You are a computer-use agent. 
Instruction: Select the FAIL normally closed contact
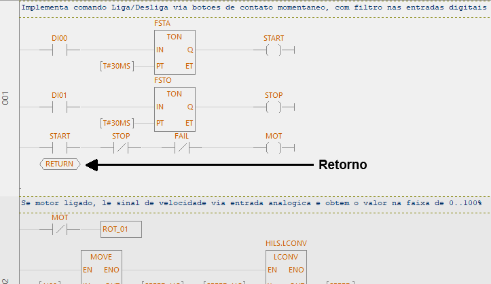pyautogui.click(x=181, y=148)
